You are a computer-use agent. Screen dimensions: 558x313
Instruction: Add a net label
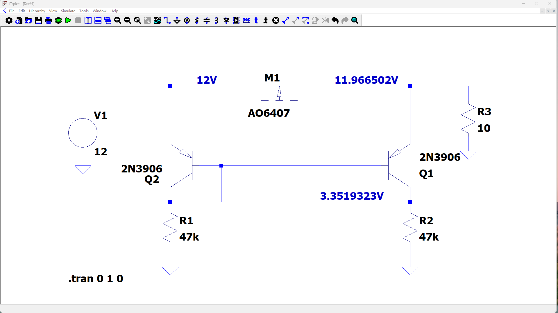246,20
